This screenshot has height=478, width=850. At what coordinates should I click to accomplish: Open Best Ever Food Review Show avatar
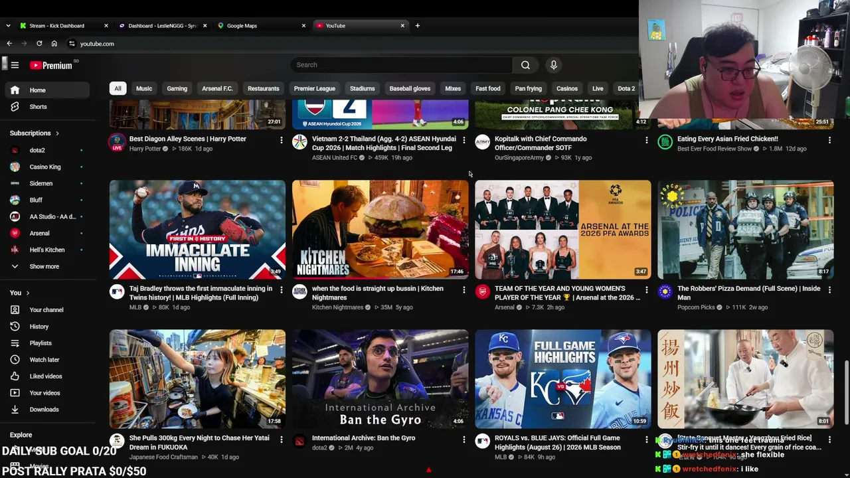665,142
